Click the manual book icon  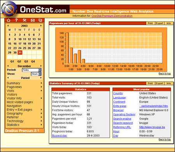(x=40, y=20)
